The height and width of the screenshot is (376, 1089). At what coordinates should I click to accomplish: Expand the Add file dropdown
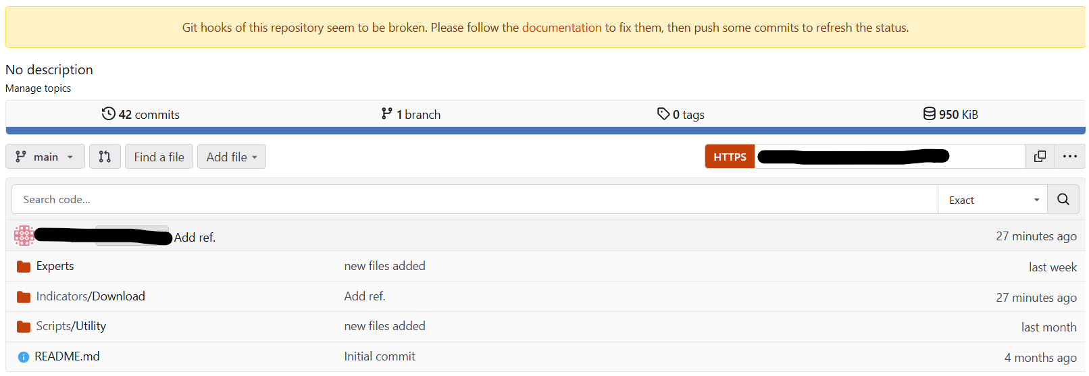click(231, 157)
